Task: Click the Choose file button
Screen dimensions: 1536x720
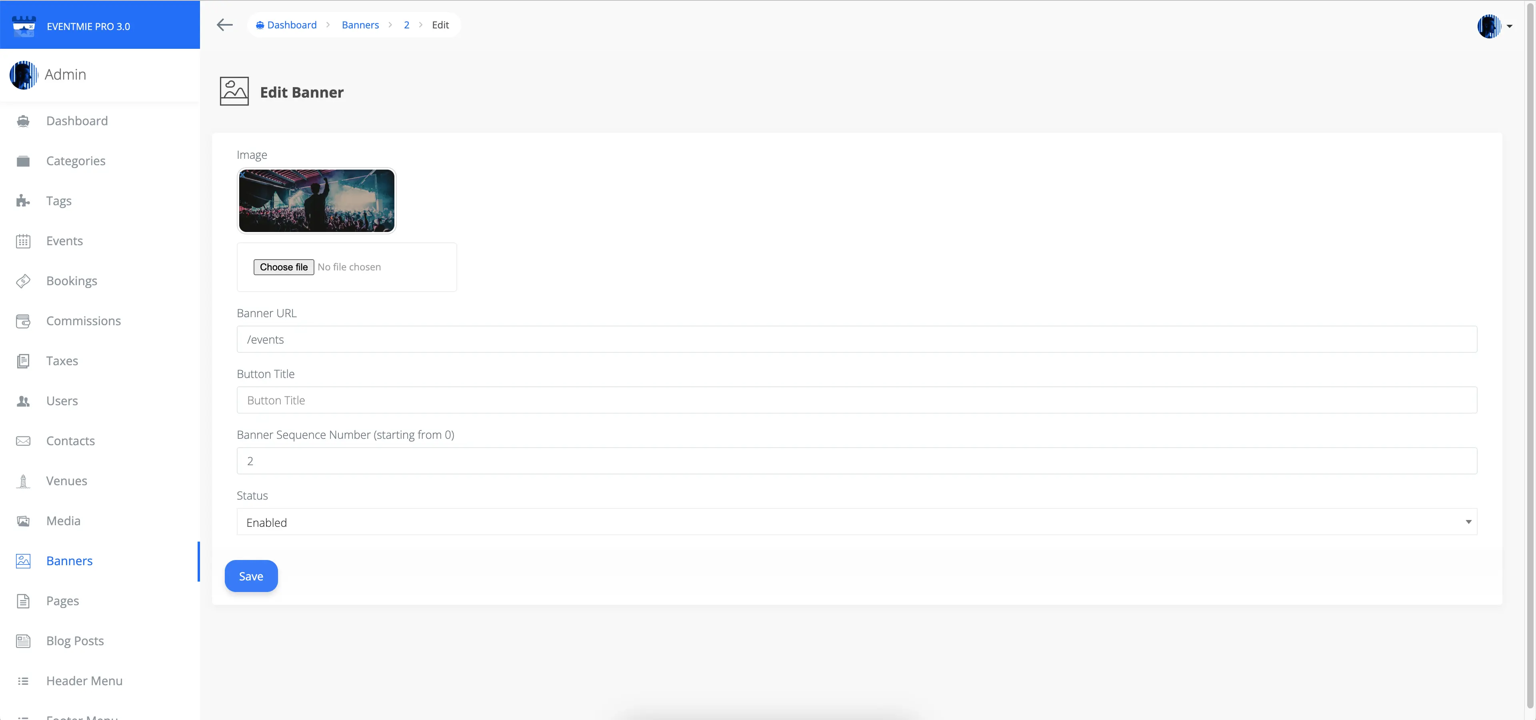Action: point(284,267)
